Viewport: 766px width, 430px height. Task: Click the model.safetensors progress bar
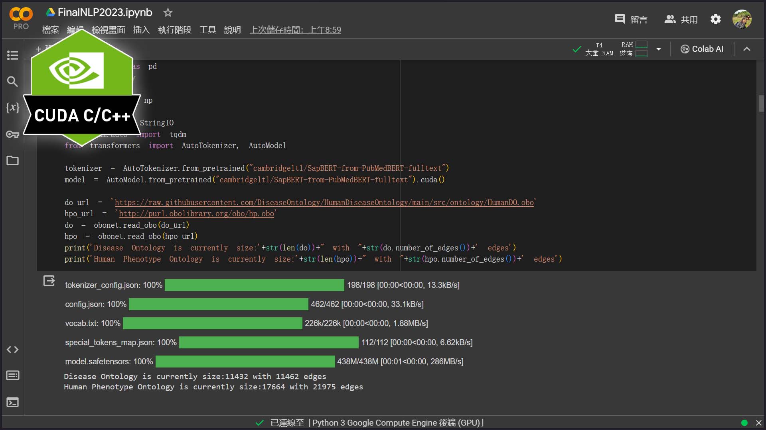click(x=245, y=362)
